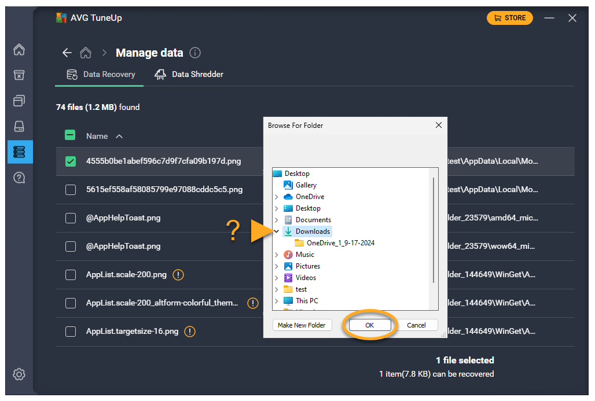595x401 pixels.
Task: Click the back arrow beside Manage data
Action: pos(67,53)
